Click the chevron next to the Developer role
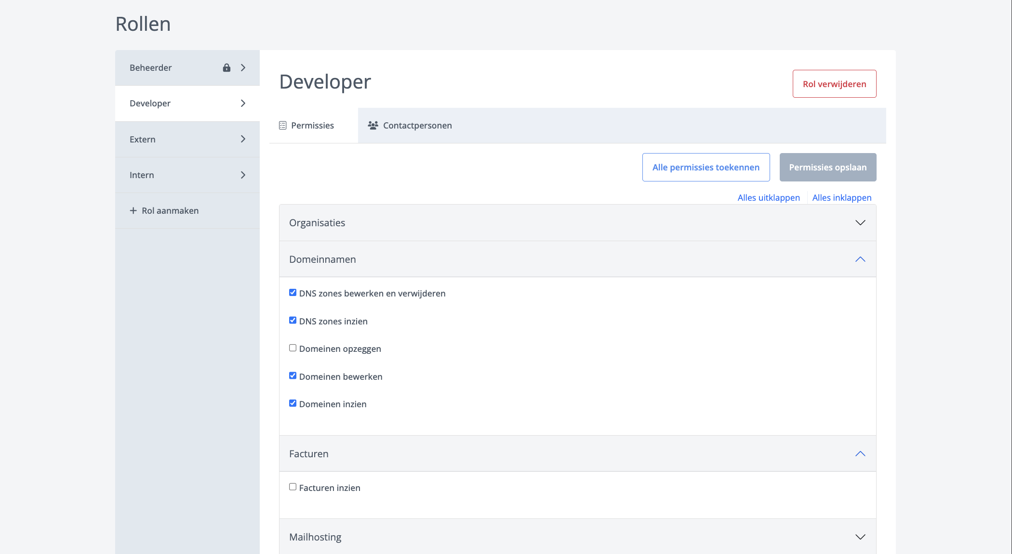 pyautogui.click(x=243, y=103)
